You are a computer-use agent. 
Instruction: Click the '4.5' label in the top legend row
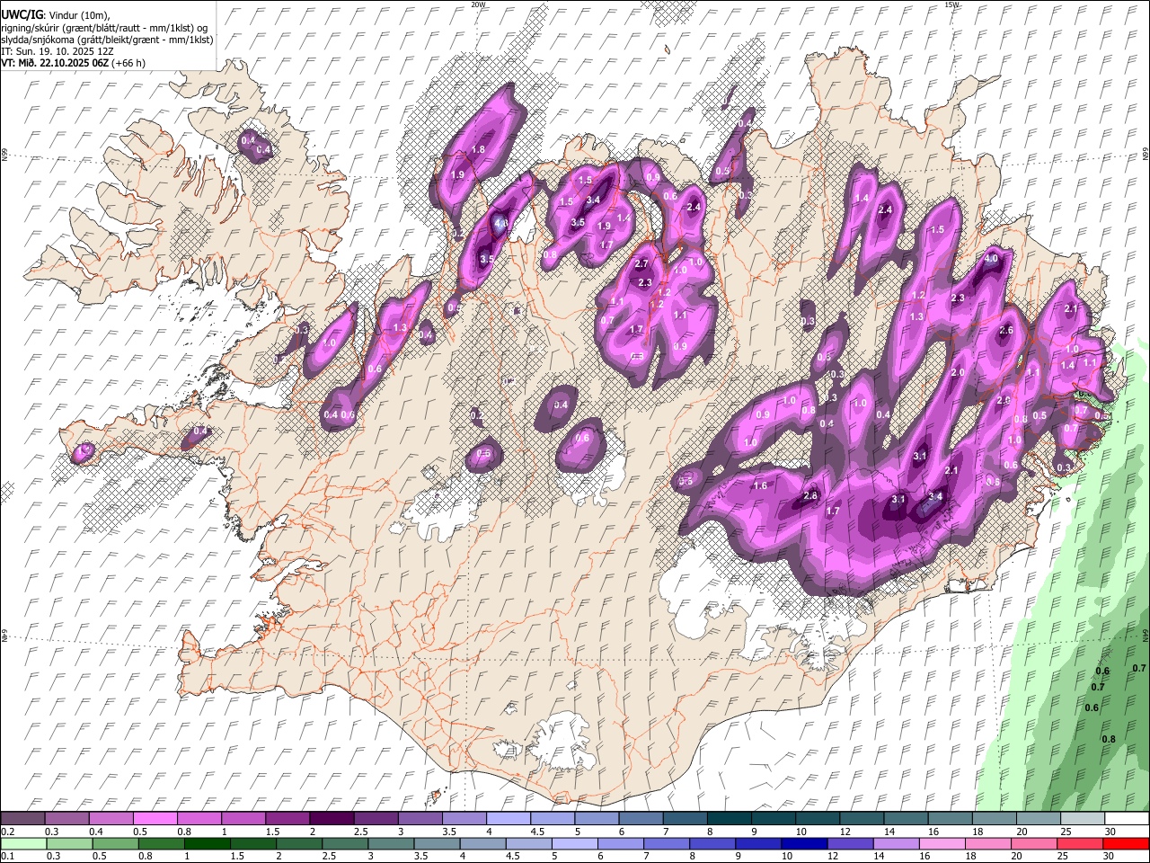pos(537,832)
